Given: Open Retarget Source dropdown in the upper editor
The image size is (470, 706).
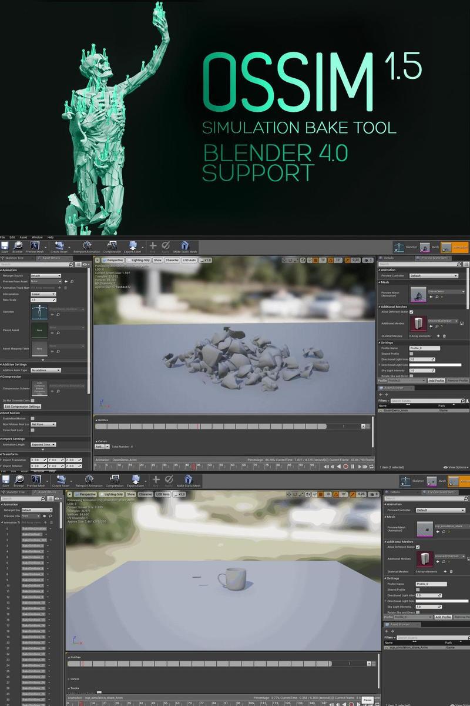Looking at the screenshot, I should pyautogui.click(x=46, y=275).
